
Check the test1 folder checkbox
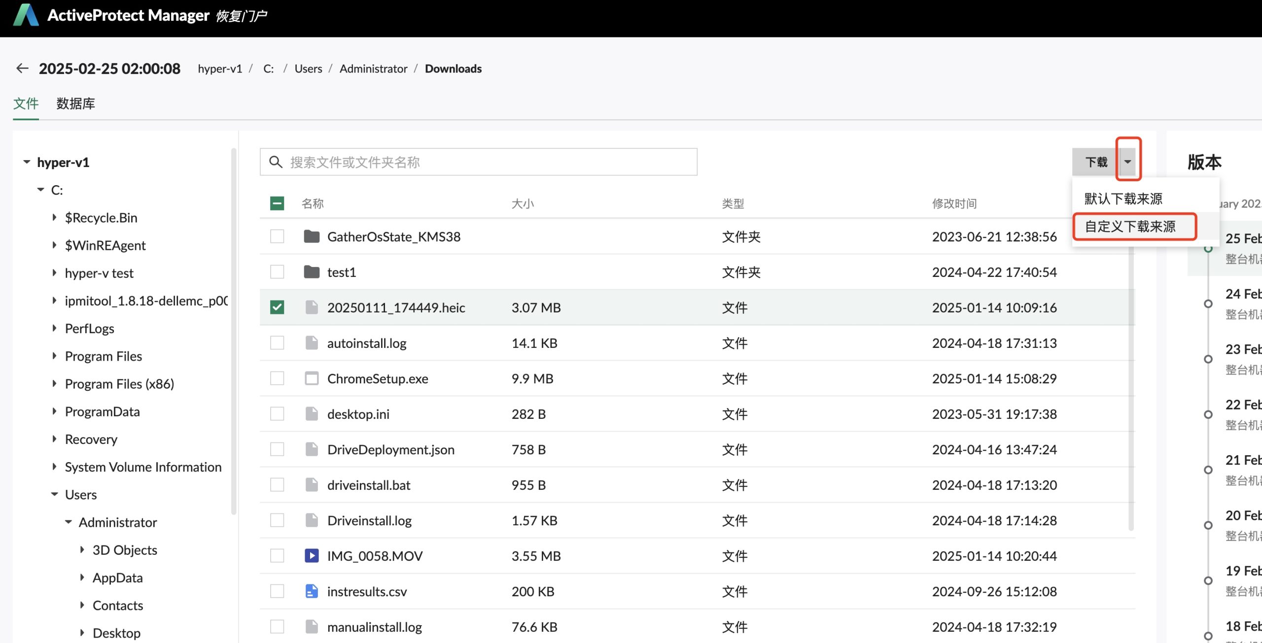[x=277, y=272]
